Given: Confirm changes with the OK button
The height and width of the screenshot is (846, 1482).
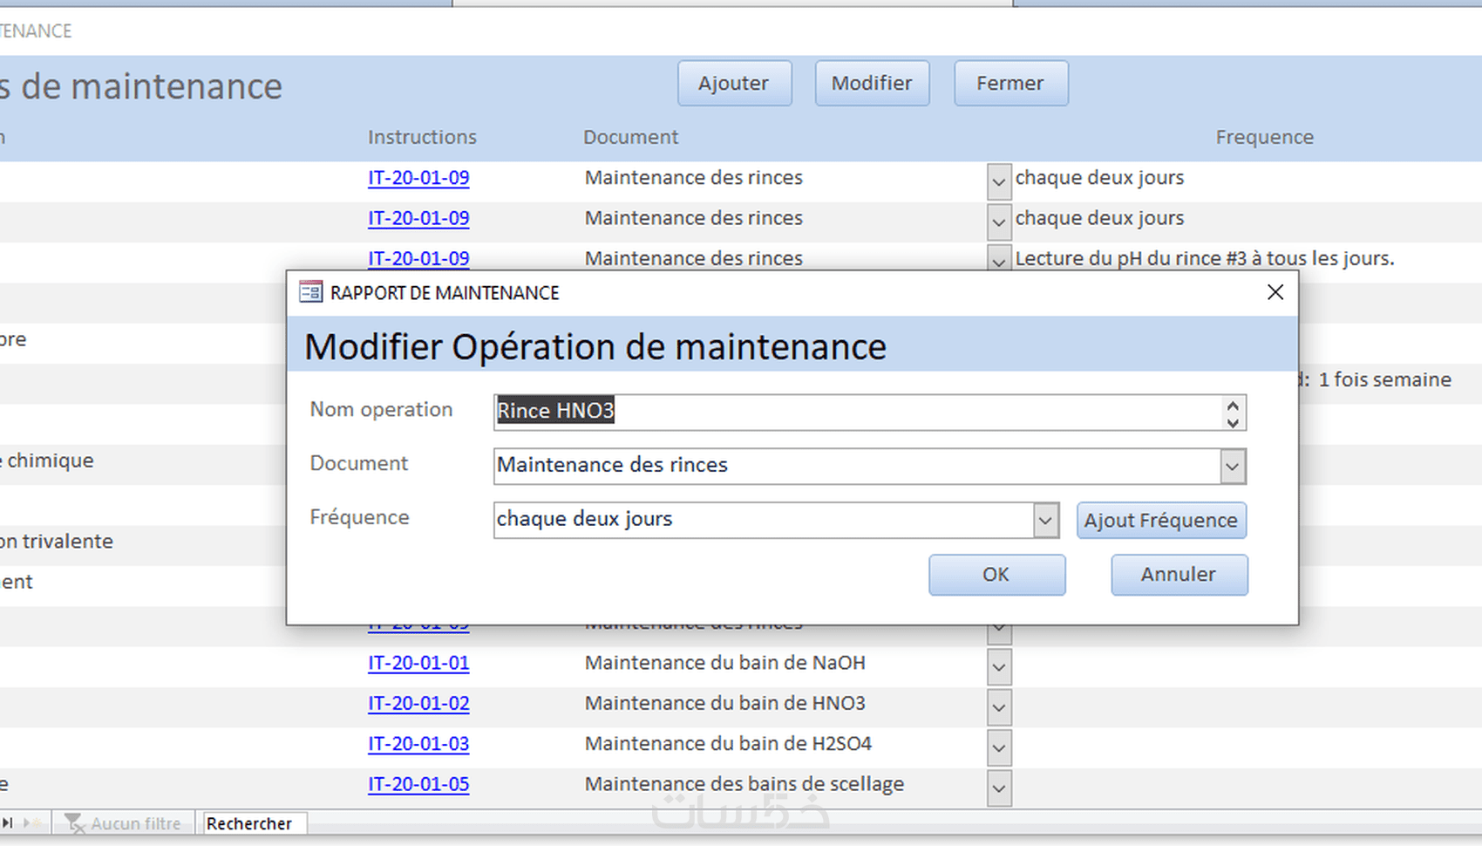Looking at the screenshot, I should (x=996, y=575).
